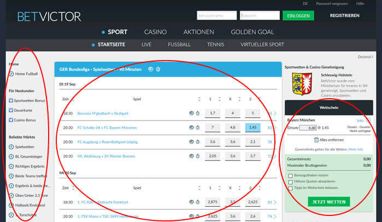Click the BL Gesamtsieger market icon

tap(11, 157)
